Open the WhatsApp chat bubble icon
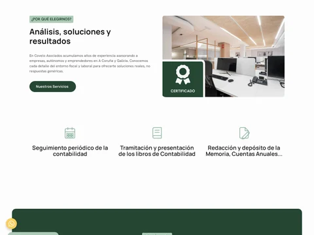Image resolution: width=314 pixels, height=235 pixels. (x=11, y=223)
